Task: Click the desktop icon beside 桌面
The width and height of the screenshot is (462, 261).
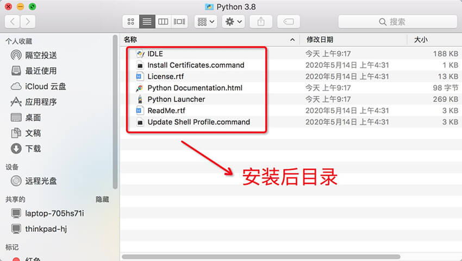Action: point(16,117)
